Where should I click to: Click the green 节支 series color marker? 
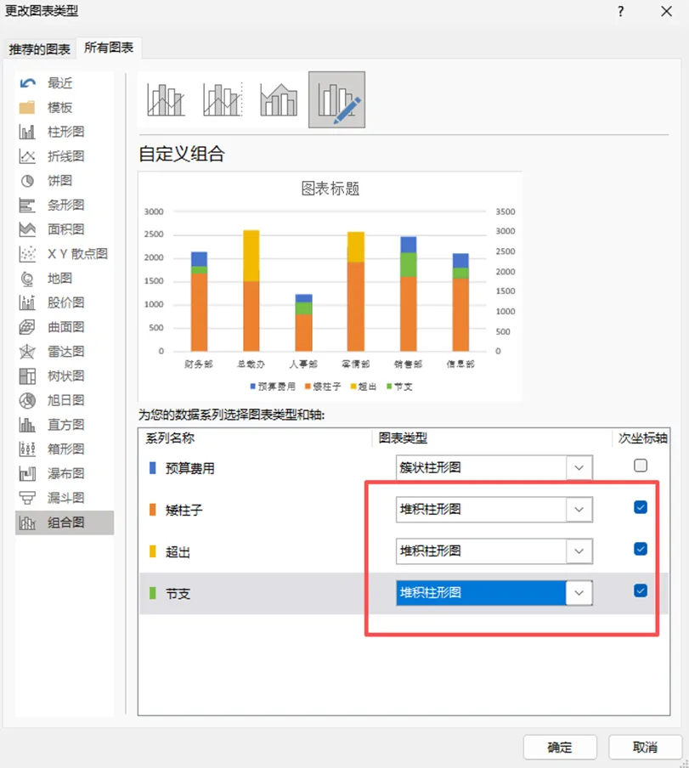click(x=153, y=594)
